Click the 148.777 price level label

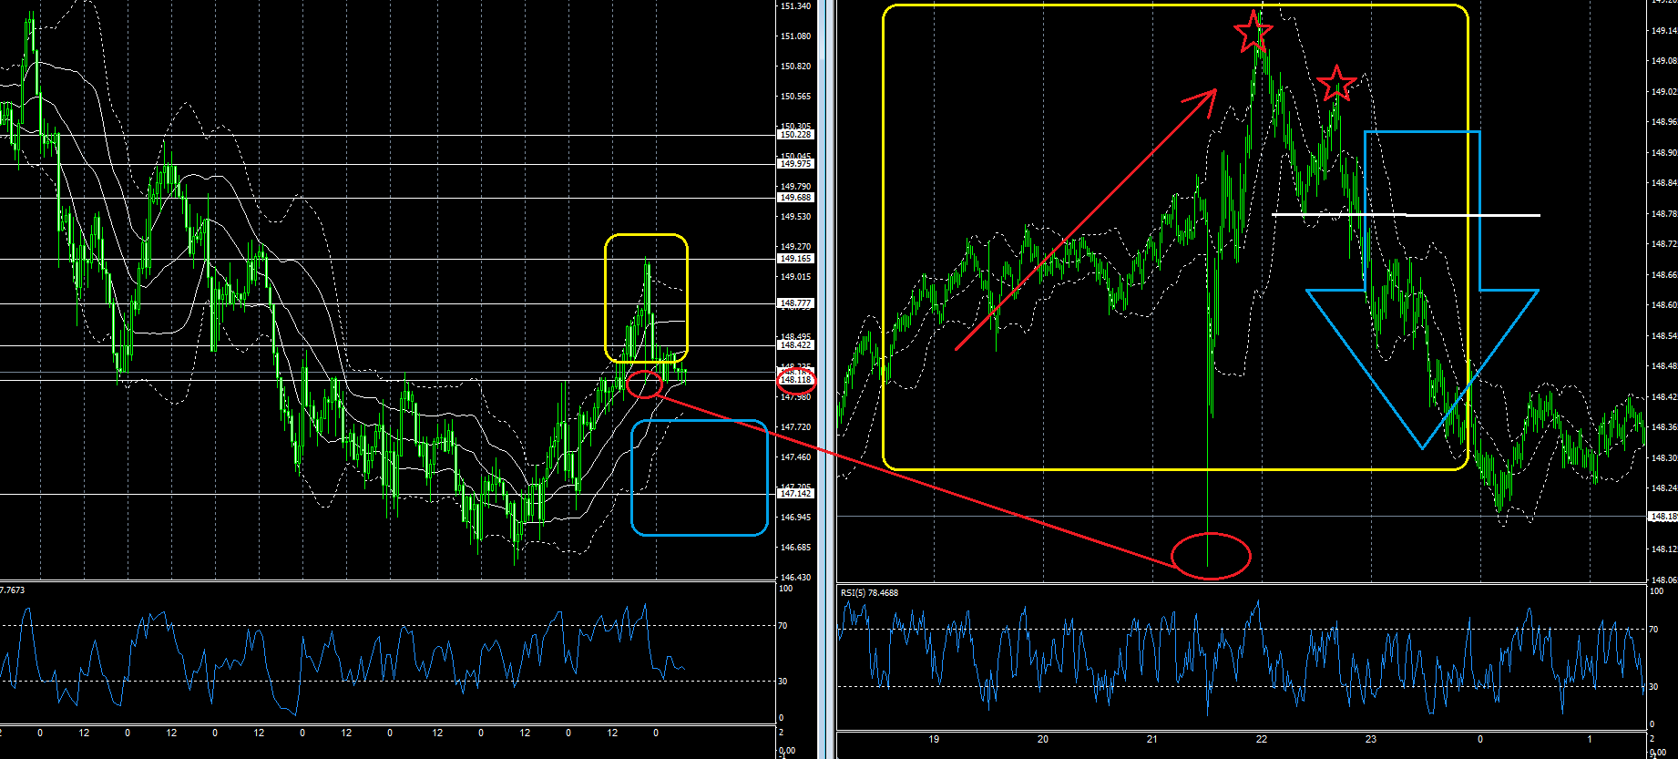click(795, 303)
